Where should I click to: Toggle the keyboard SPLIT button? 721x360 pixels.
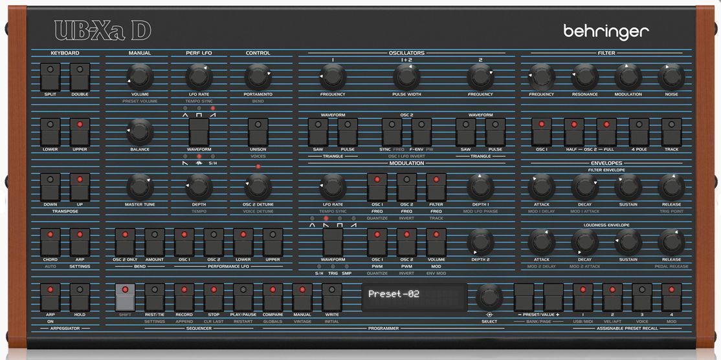[x=50, y=77]
